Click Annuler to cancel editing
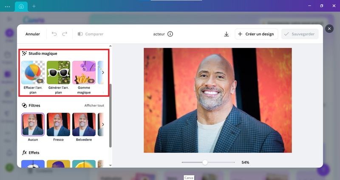 [x=33, y=34]
